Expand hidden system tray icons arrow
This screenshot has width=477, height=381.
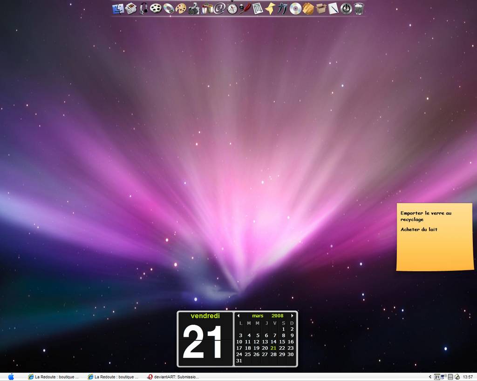tap(430, 377)
